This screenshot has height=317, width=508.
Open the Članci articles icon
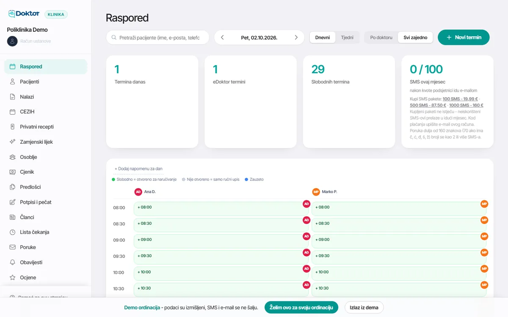pos(12,217)
